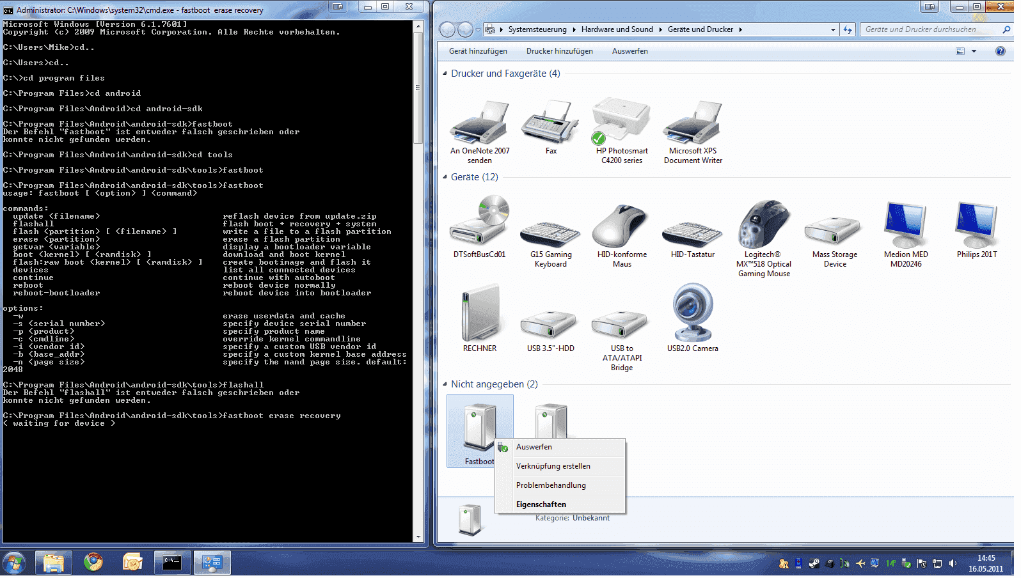This screenshot has height=578, width=1021.
Task: Click the Geräte und Drucker breadcrumb
Action: click(700, 29)
